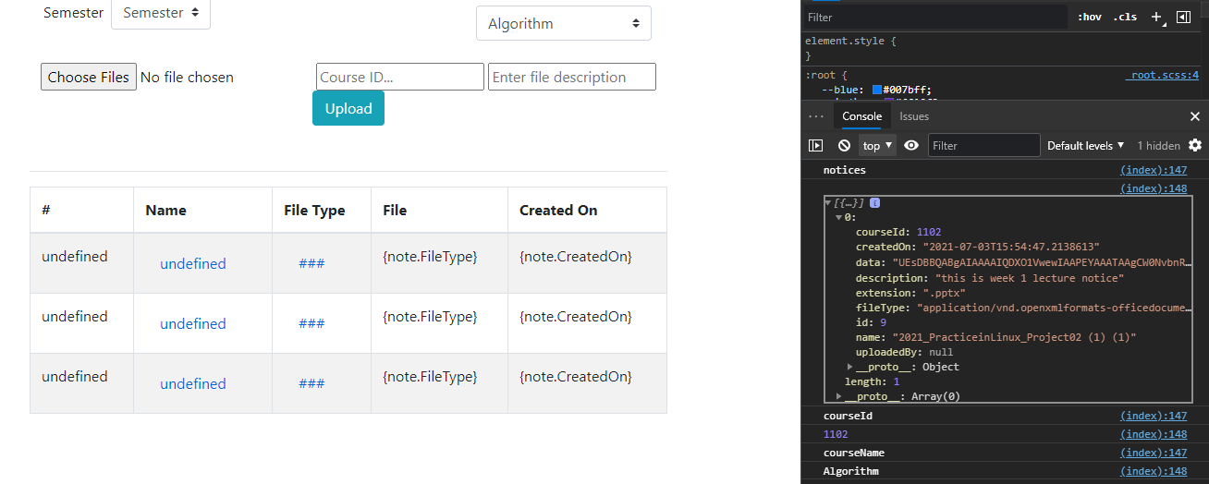Add a new style rule with plus icon

pyautogui.click(x=1156, y=17)
